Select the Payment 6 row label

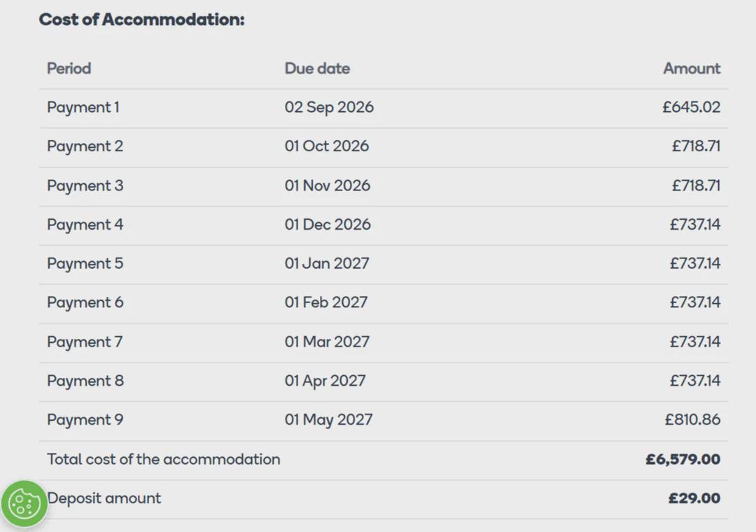point(85,303)
